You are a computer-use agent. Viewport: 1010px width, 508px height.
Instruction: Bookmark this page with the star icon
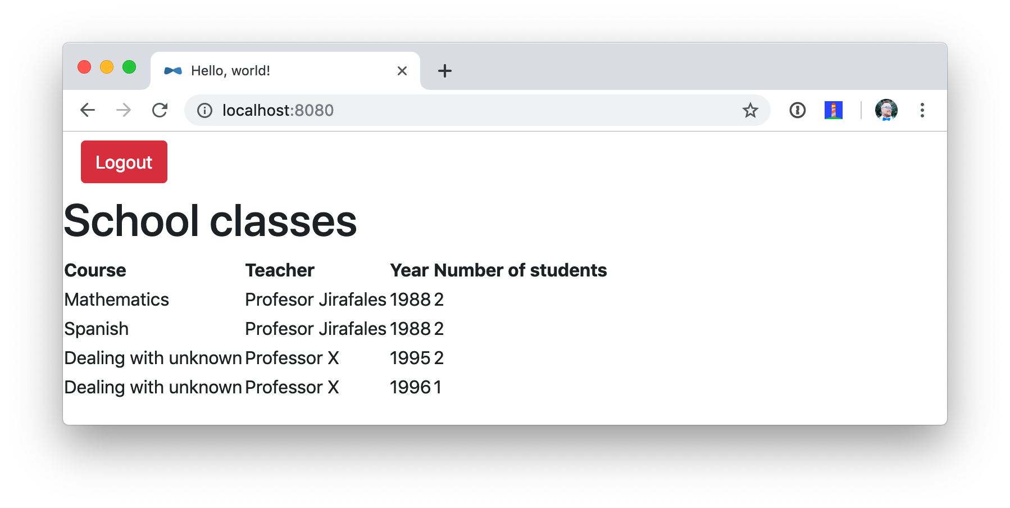click(x=750, y=110)
